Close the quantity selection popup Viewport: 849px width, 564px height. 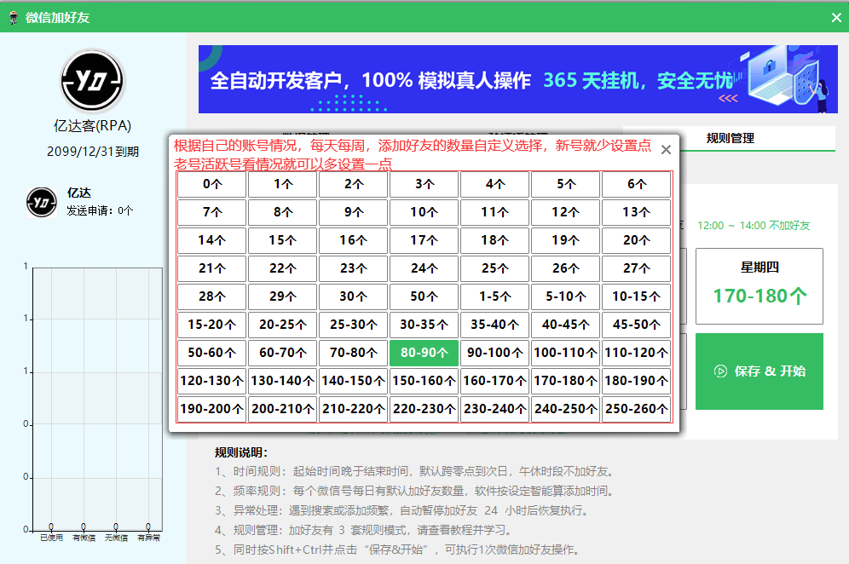pyautogui.click(x=666, y=149)
